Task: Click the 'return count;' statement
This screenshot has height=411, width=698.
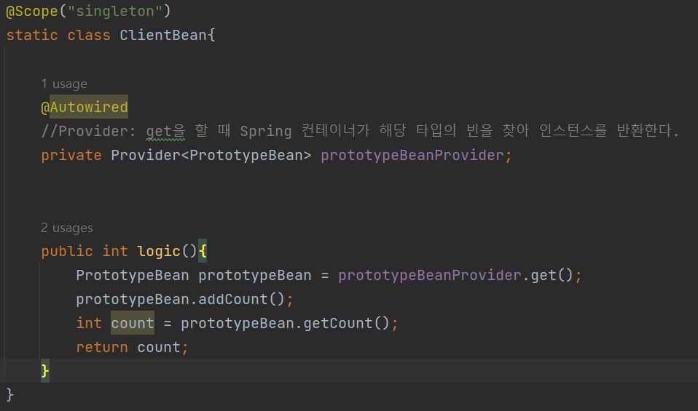Action: pyautogui.click(x=132, y=347)
